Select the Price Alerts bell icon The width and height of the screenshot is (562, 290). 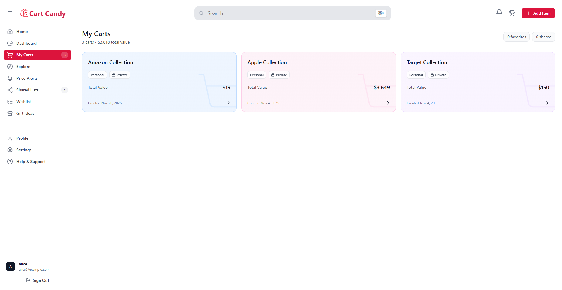point(10,78)
